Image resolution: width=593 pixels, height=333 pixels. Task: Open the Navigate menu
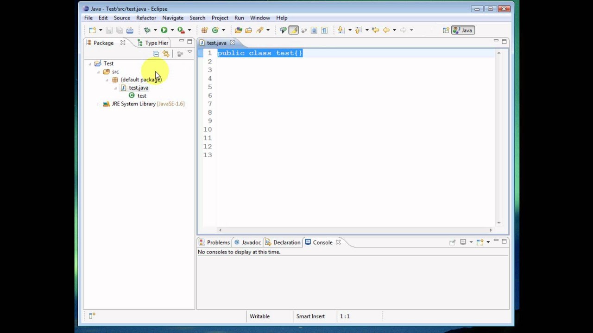[173, 18]
